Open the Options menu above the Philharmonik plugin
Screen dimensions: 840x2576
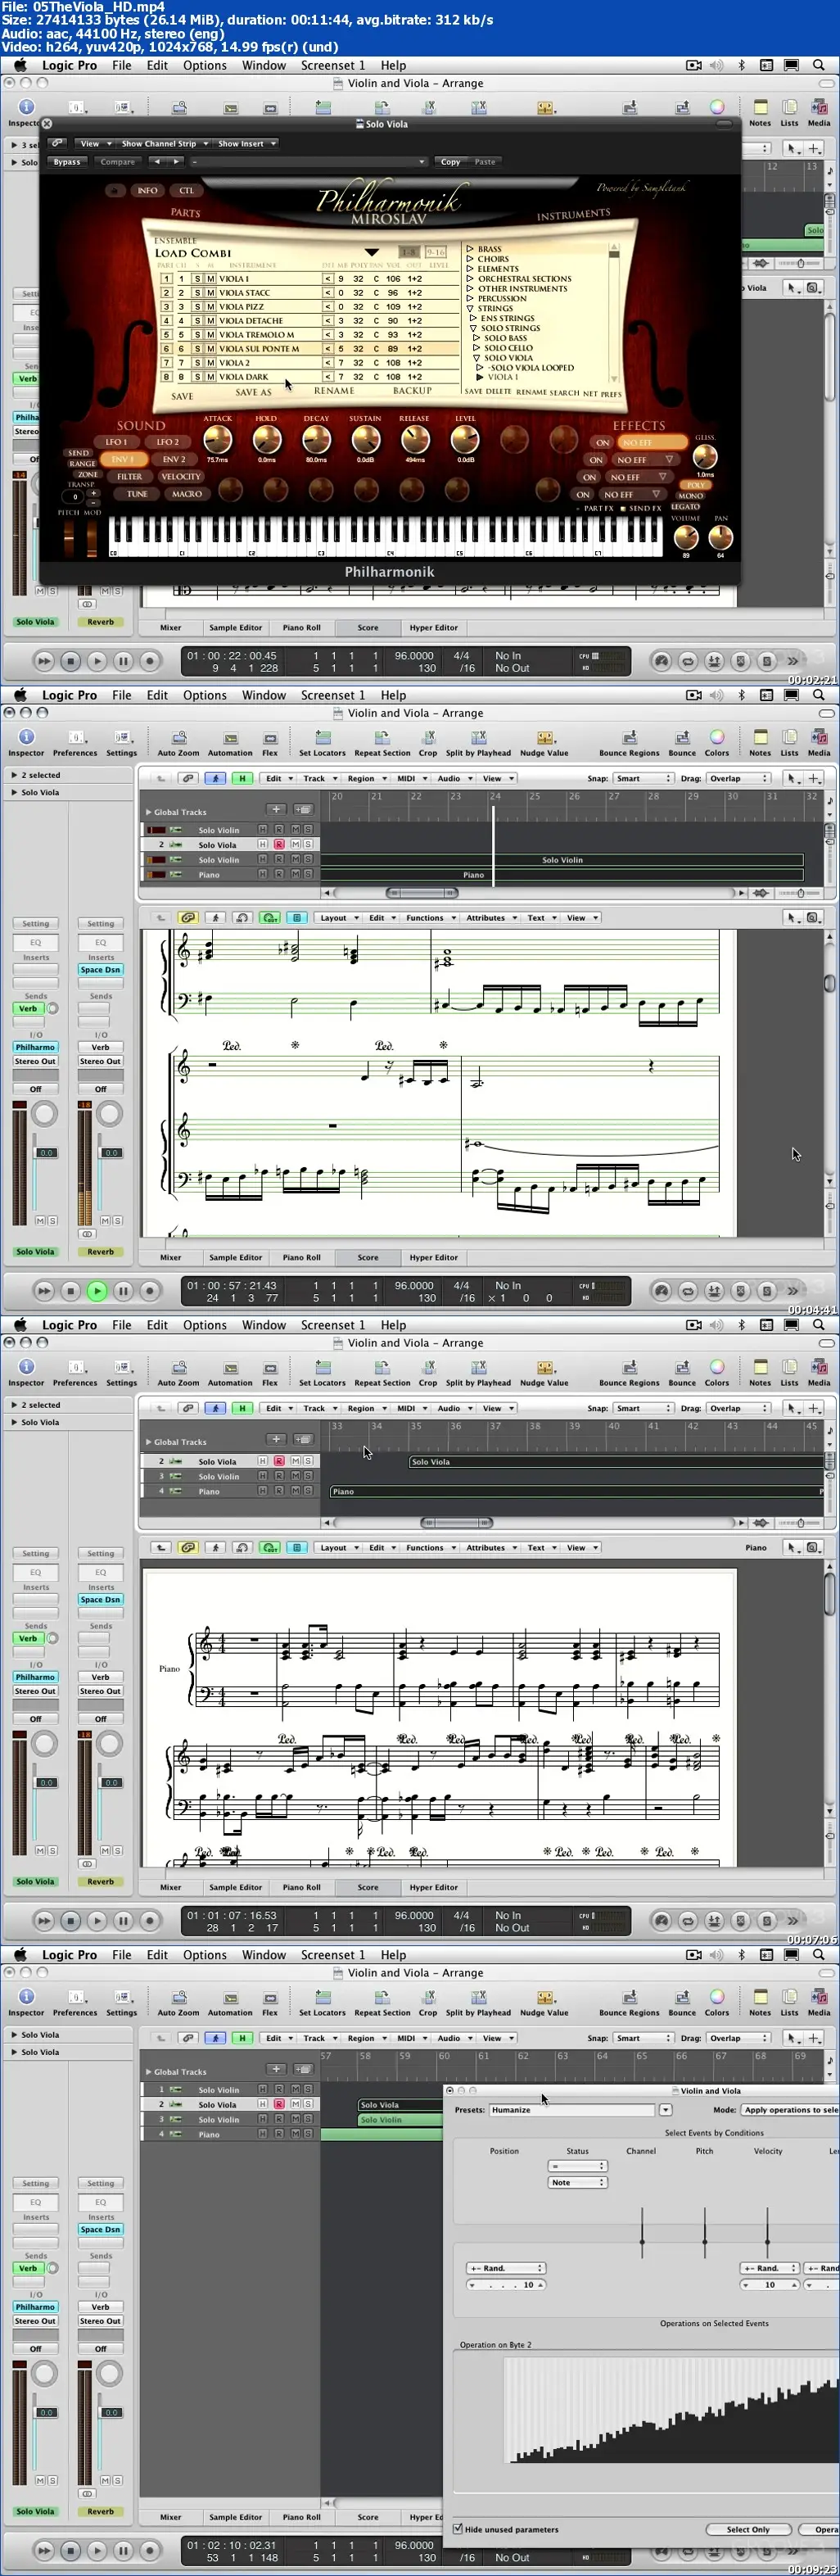[x=205, y=65]
